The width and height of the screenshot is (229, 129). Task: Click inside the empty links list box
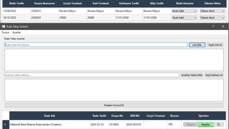pyautogui.click(x=114, y=60)
